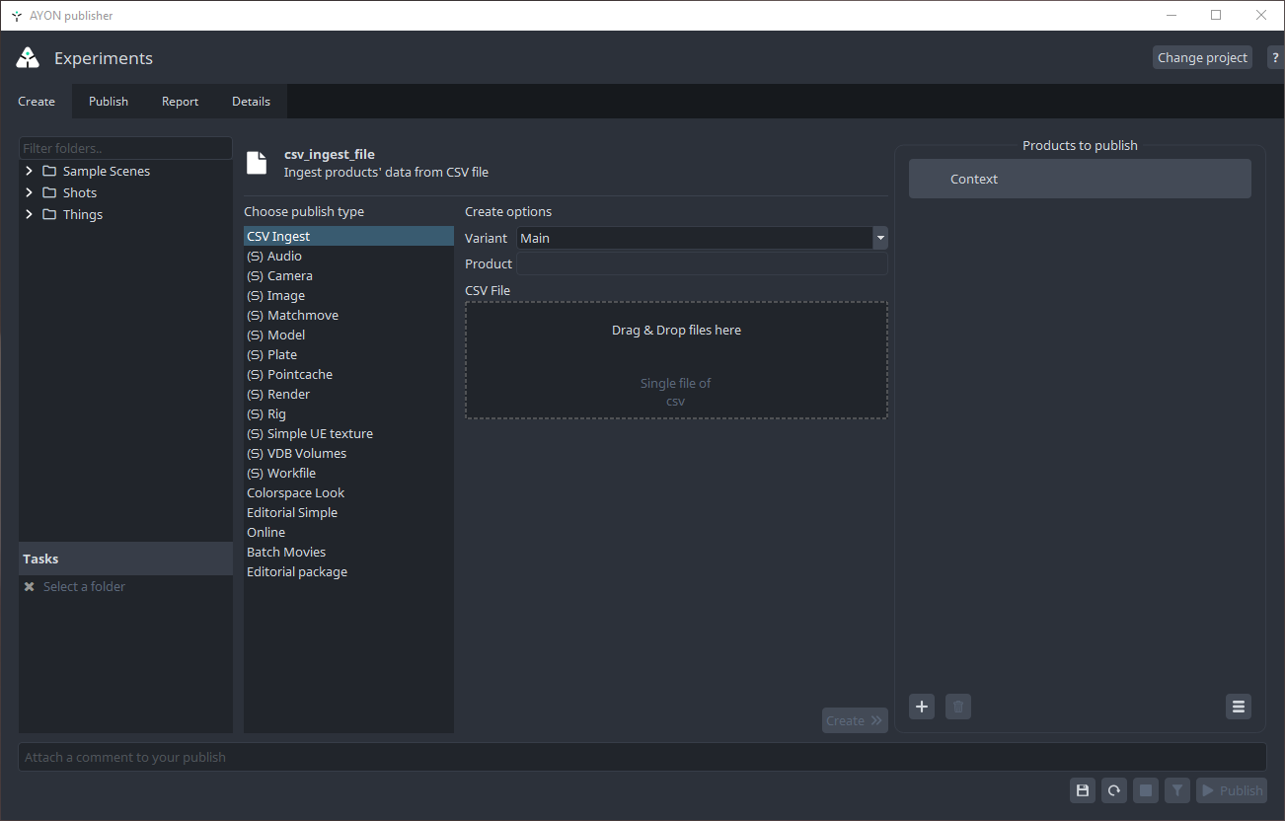Click the plus icon to add a product
1285x821 pixels.
(x=922, y=707)
